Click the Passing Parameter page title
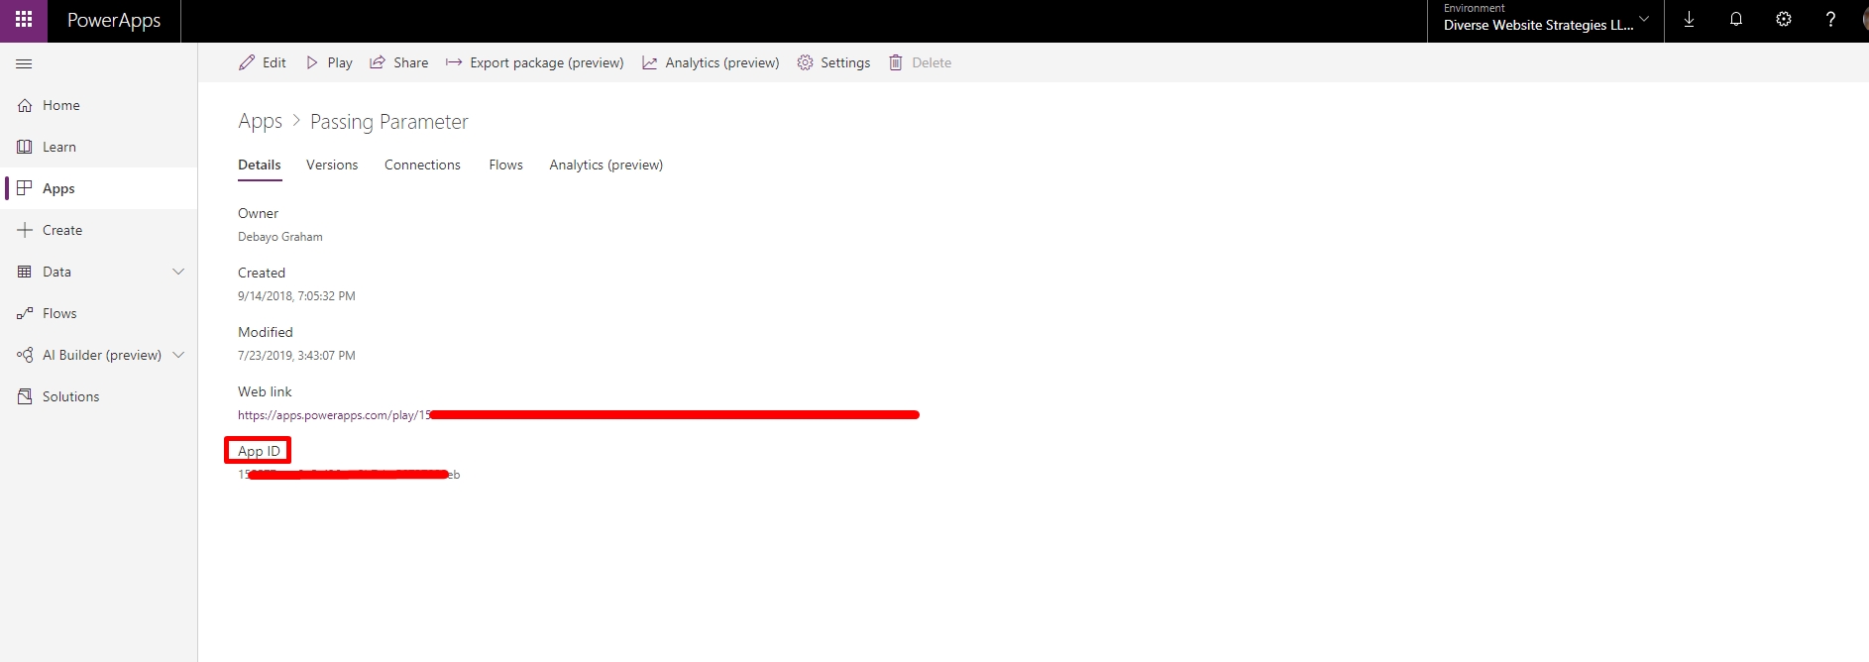 [x=389, y=122]
